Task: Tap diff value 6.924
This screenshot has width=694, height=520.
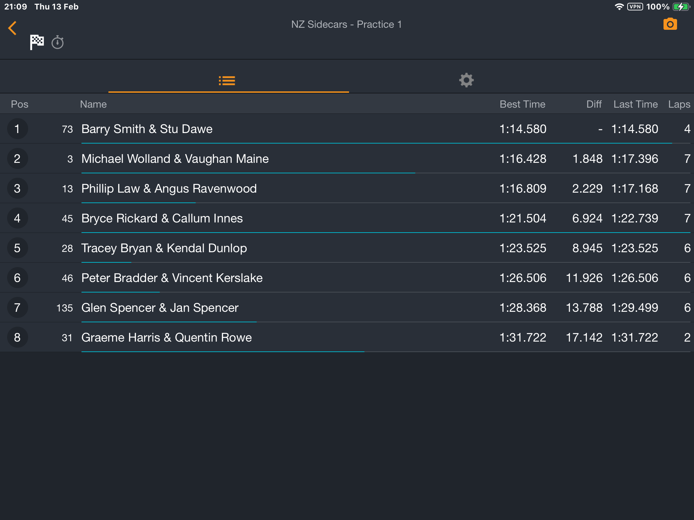Action: 588,218
